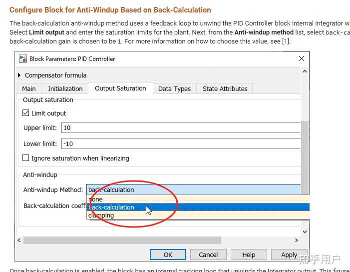This screenshot has height=272, width=350.
Task: Click the Upper limit input field
Action: (181, 127)
